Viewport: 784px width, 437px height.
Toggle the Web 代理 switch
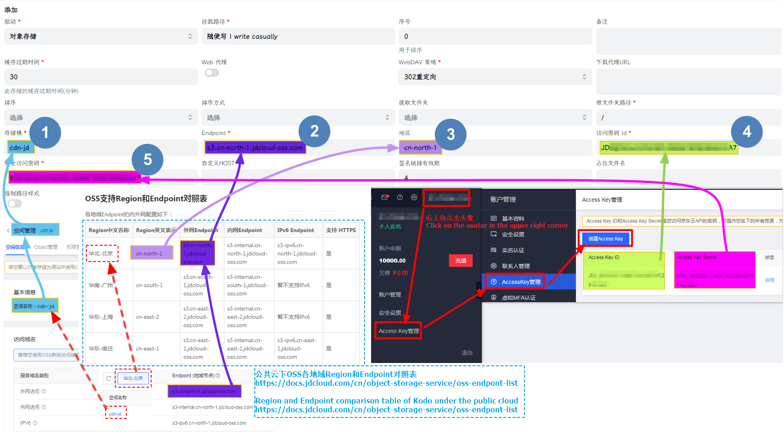pyautogui.click(x=212, y=73)
